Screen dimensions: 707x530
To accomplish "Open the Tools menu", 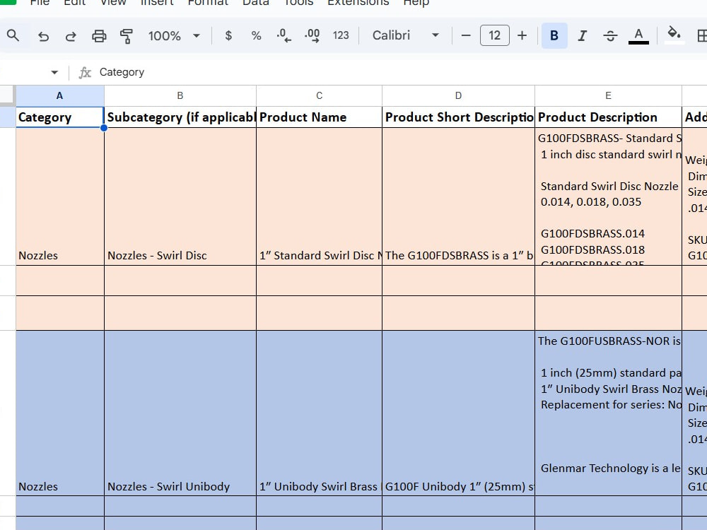I will click(x=298, y=3).
